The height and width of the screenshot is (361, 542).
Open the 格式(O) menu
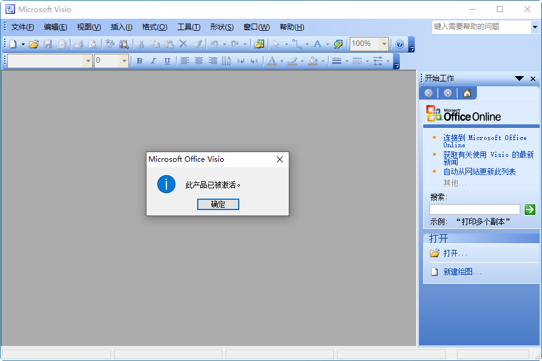click(155, 27)
